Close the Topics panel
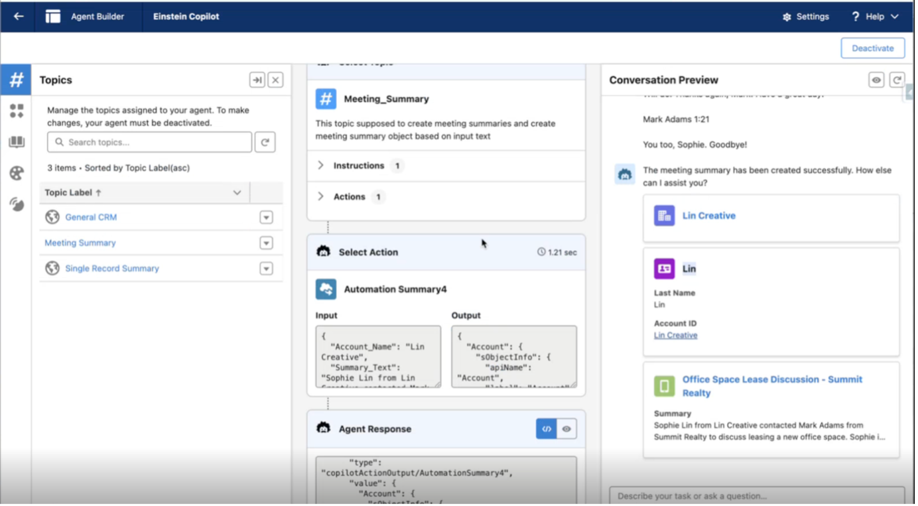This screenshot has height=506, width=918. 276,80
